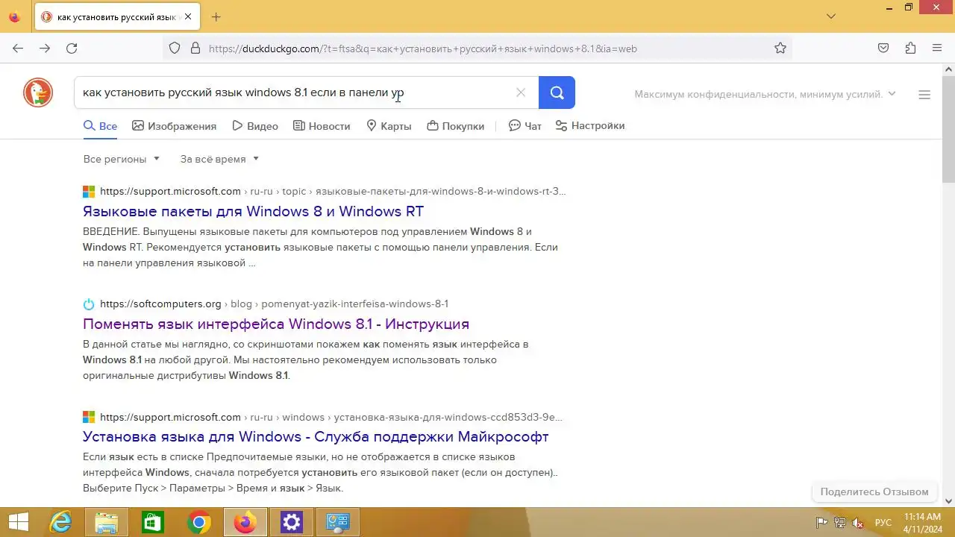Screen dimensions: 955x537
Task: Click the scrollbar down arrow
Action: point(949,501)
